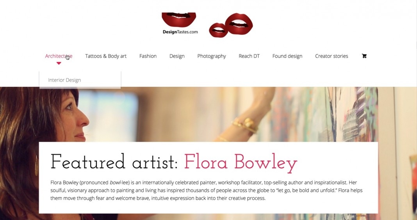This screenshot has width=417, height=220.
Task: Visit the Photography page
Action: (x=212, y=56)
